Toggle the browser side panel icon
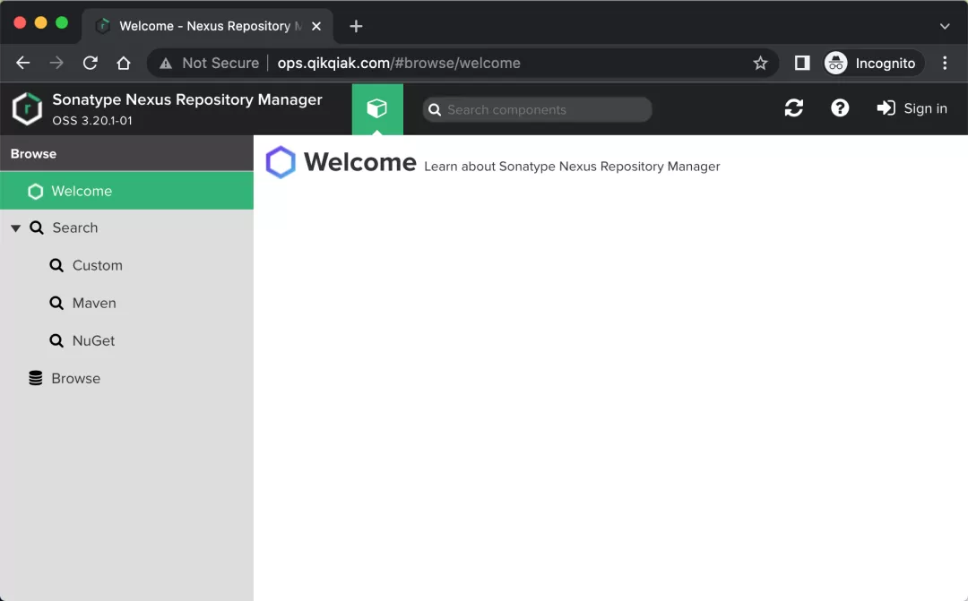Viewport: 968px width, 601px height. (x=802, y=63)
